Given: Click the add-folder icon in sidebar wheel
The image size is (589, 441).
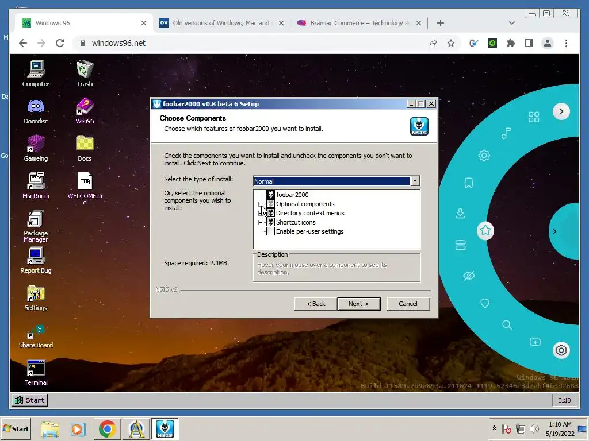Looking at the screenshot, I should pyautogui.click(x=535, y=342).
